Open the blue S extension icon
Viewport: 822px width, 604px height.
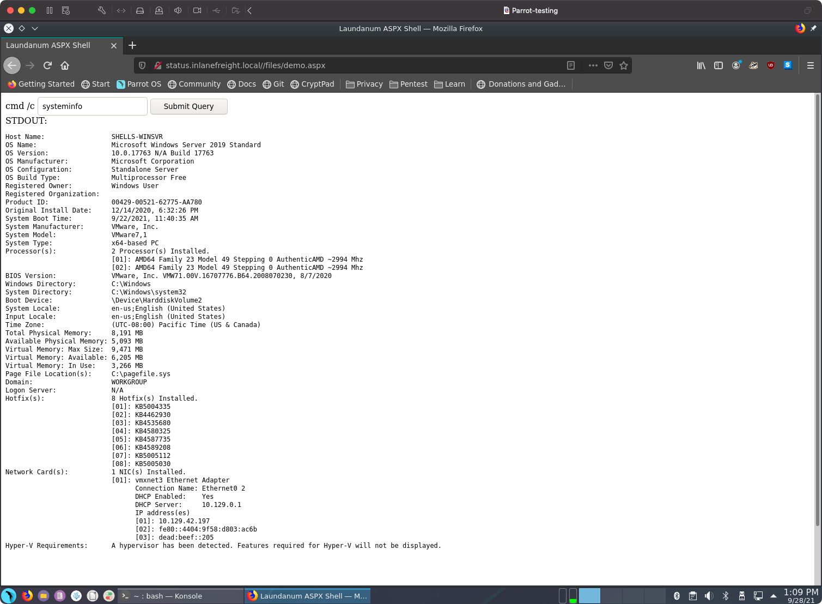[x=788, y=65]
